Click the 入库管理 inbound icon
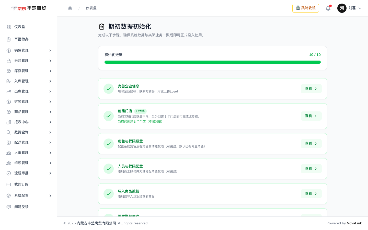This screenshot has width=368, height=230. point(9,81)
